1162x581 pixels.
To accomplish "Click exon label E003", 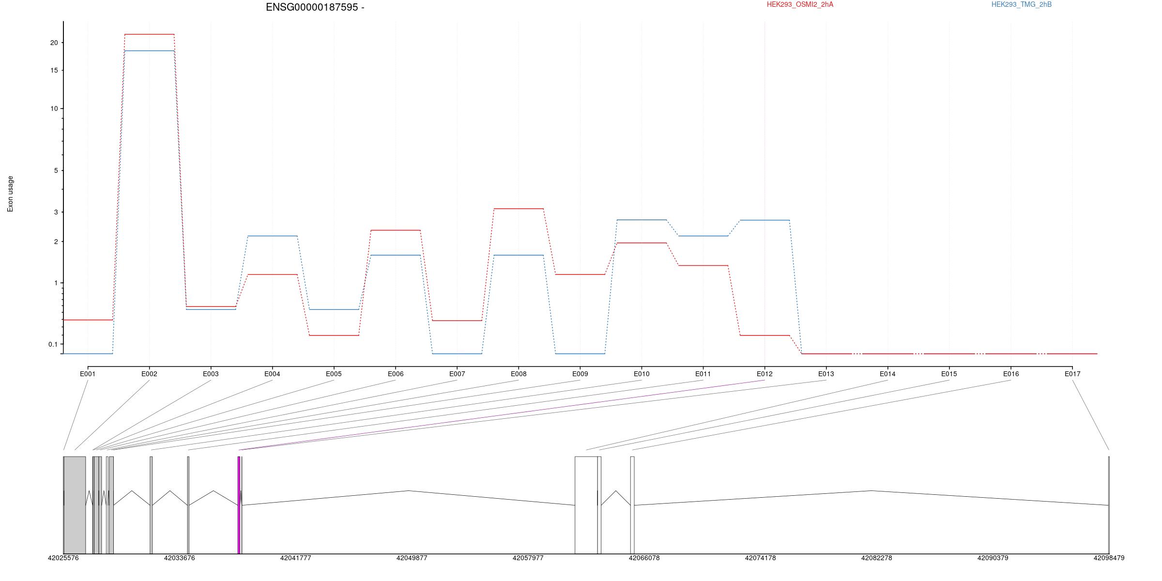I will 211,374.
